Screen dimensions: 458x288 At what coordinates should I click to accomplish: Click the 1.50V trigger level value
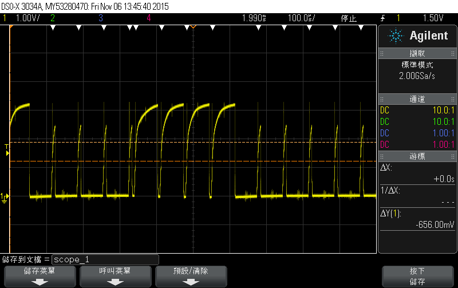(433, 18)
